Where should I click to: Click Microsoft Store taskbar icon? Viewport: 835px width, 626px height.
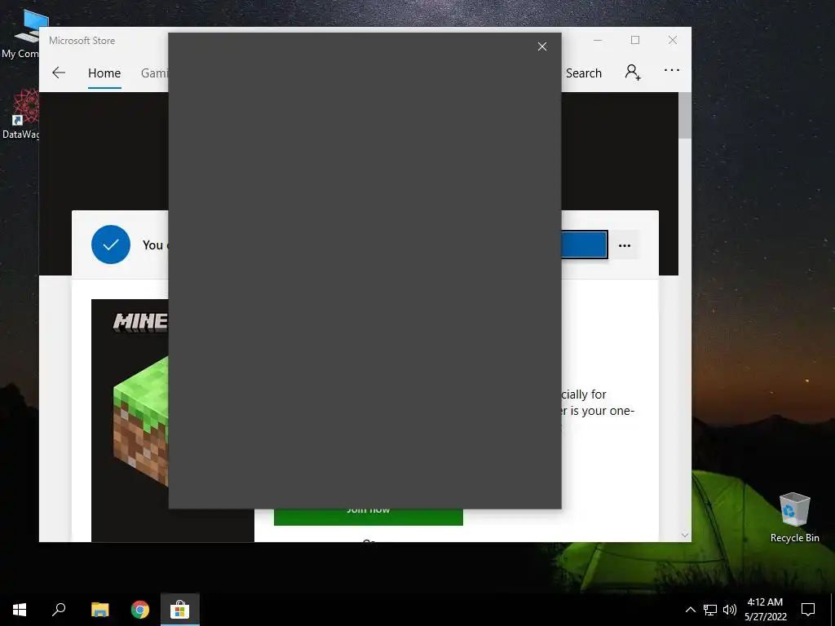(x=180, y=610)
